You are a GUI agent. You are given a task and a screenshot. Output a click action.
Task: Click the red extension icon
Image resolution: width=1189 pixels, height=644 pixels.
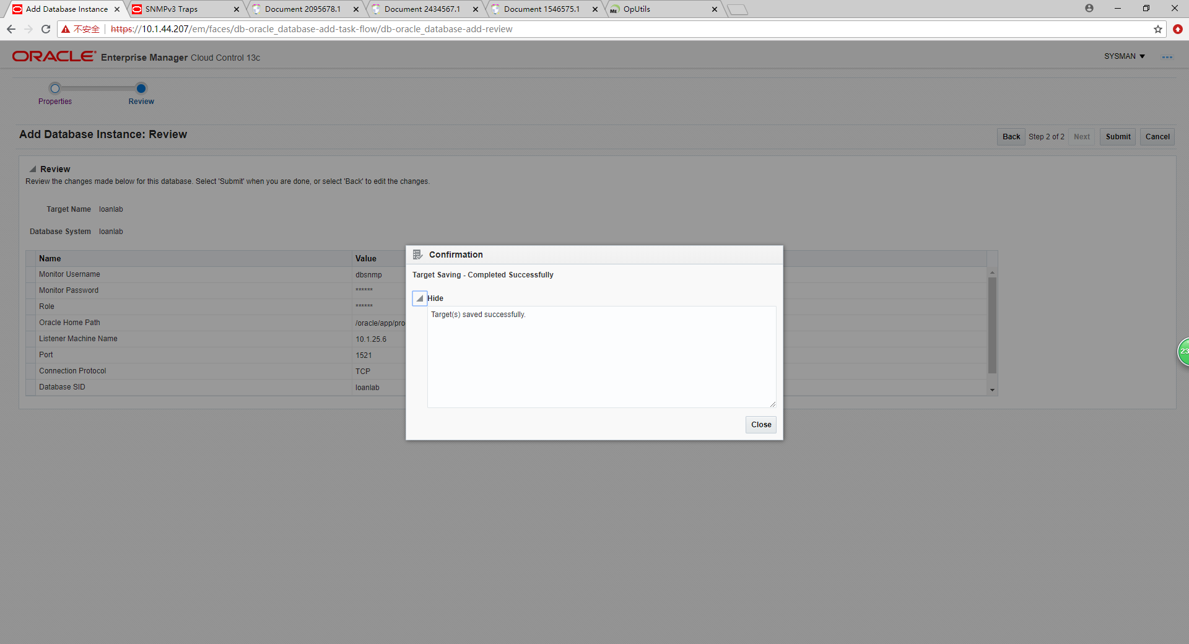(x=1178, y=29)
